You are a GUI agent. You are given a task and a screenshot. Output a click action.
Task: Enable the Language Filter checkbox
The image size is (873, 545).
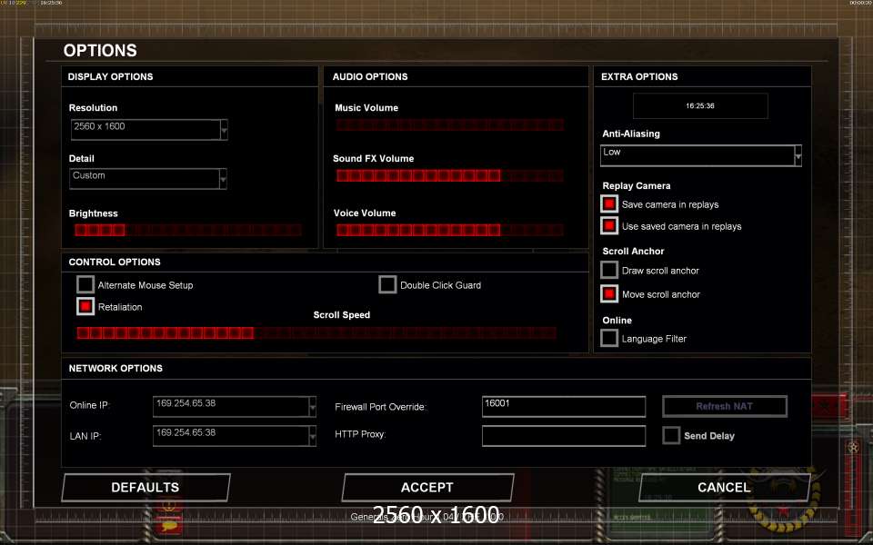tap(609, 338)
